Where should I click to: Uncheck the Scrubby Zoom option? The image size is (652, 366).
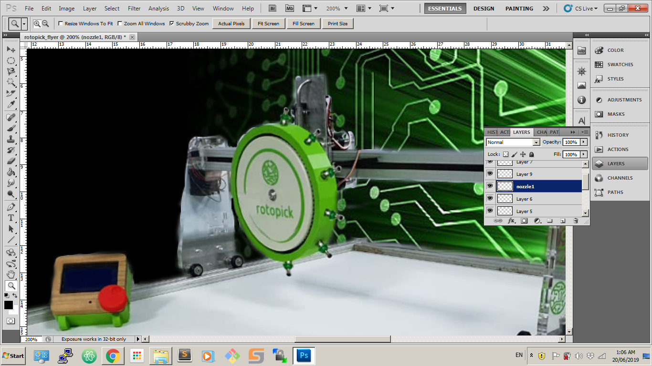coord(172,23)
